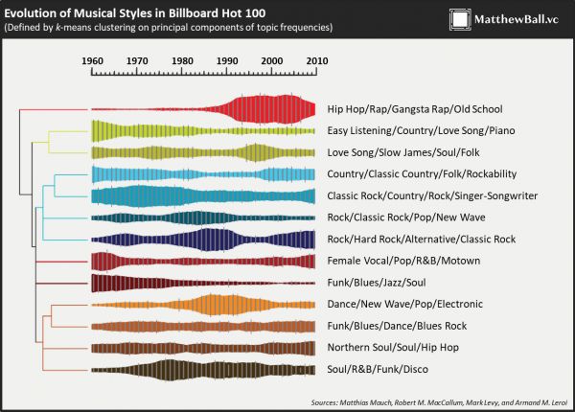This screenshot has height=412, width=575.
Task: Click the 1960 mark on the year axis
Action: click(x=92, y=60)
